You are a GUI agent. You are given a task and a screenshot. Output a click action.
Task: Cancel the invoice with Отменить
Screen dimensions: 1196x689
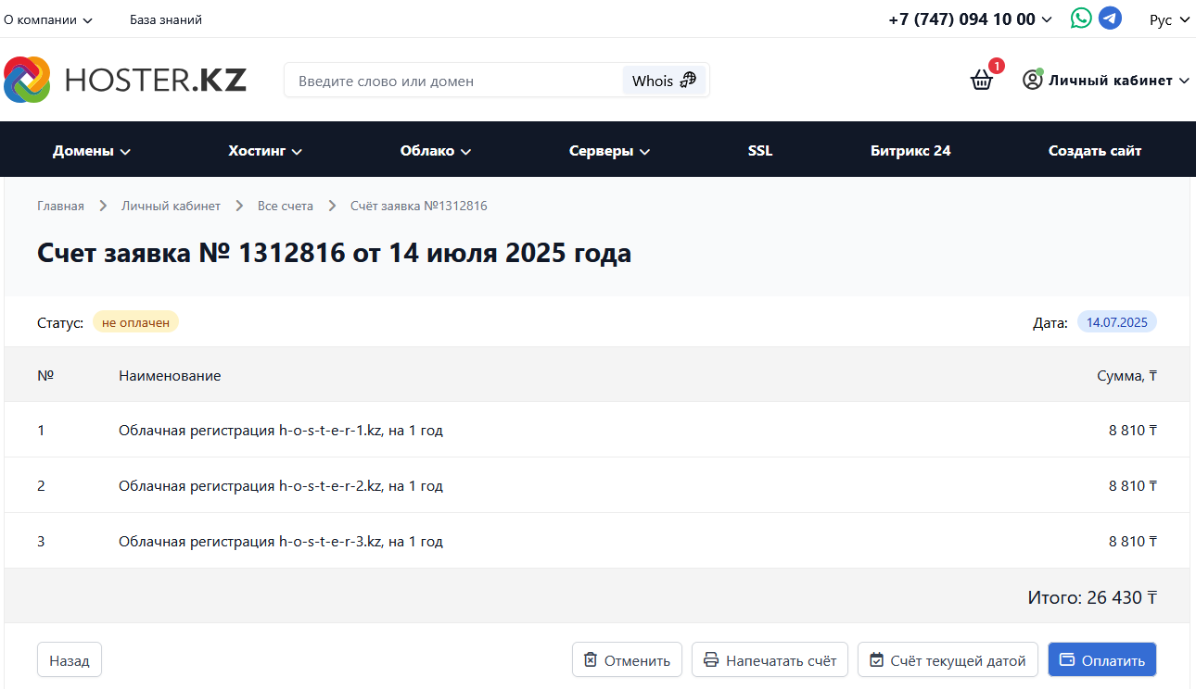click(627, 660)
